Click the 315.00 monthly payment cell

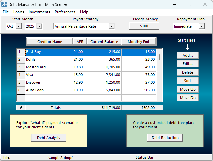click(139, 91)
